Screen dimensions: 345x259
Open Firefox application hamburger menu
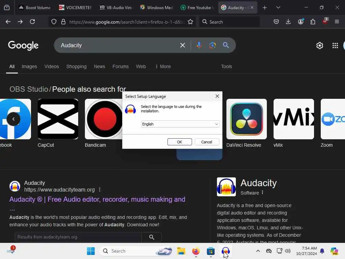pyautogui.click(x=337, y=22)
